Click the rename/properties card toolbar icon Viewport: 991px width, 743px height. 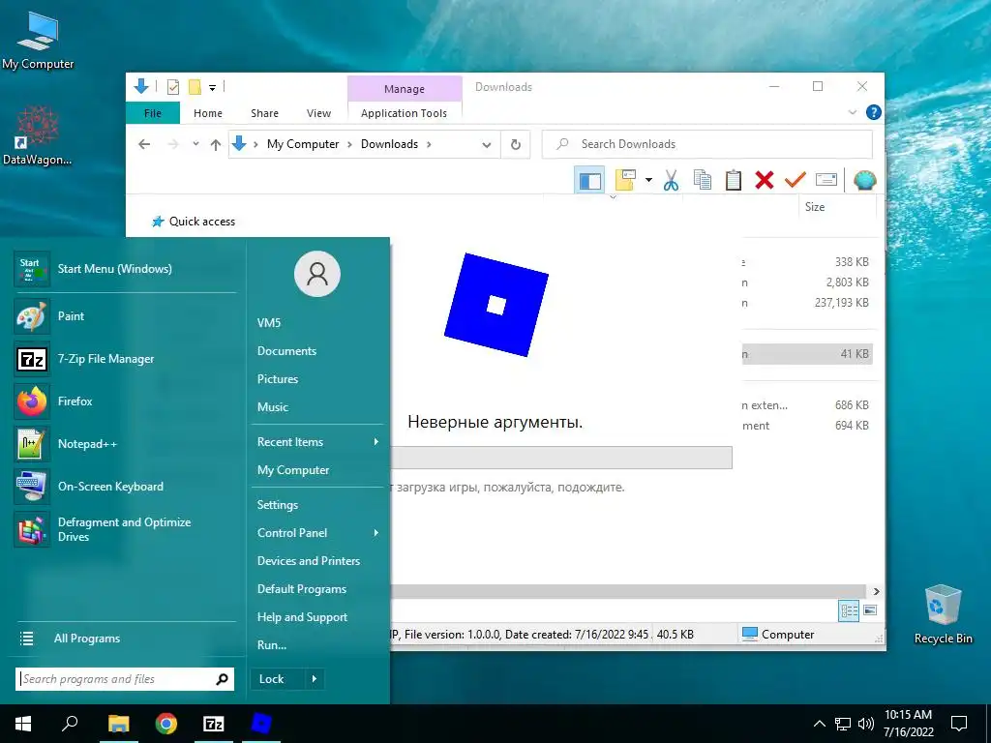[x=826, y=181]
